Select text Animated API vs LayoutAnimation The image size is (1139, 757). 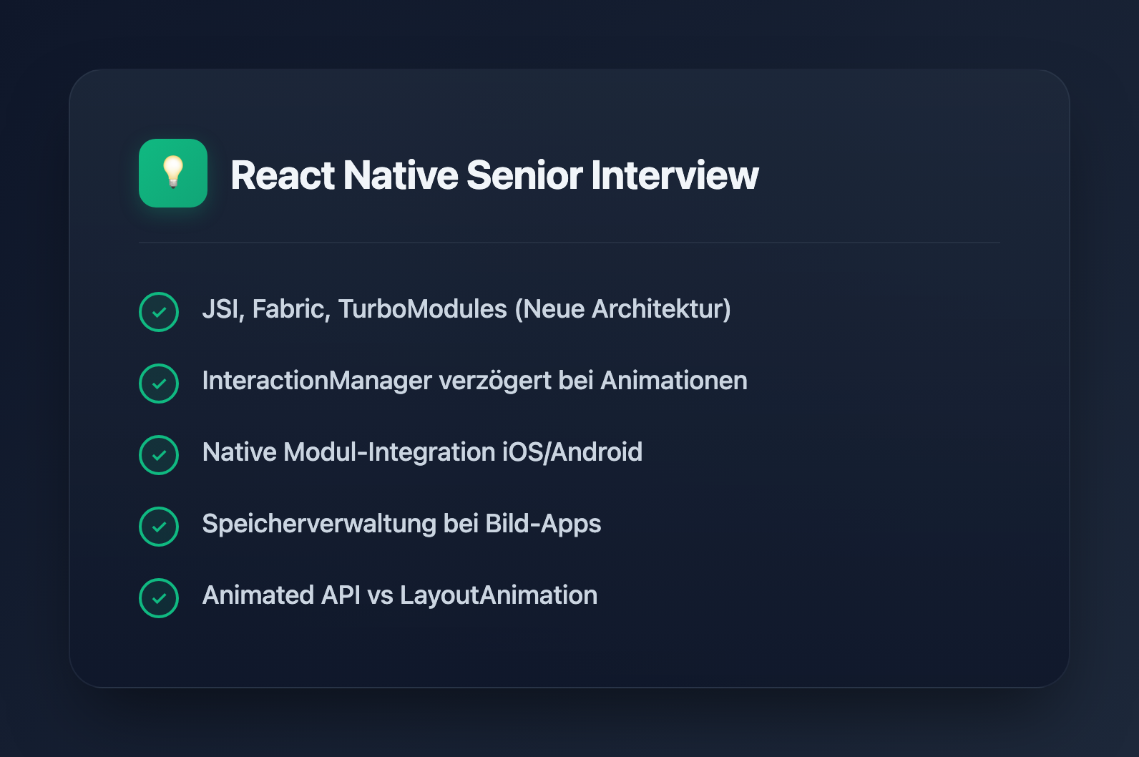click(400, 595)
